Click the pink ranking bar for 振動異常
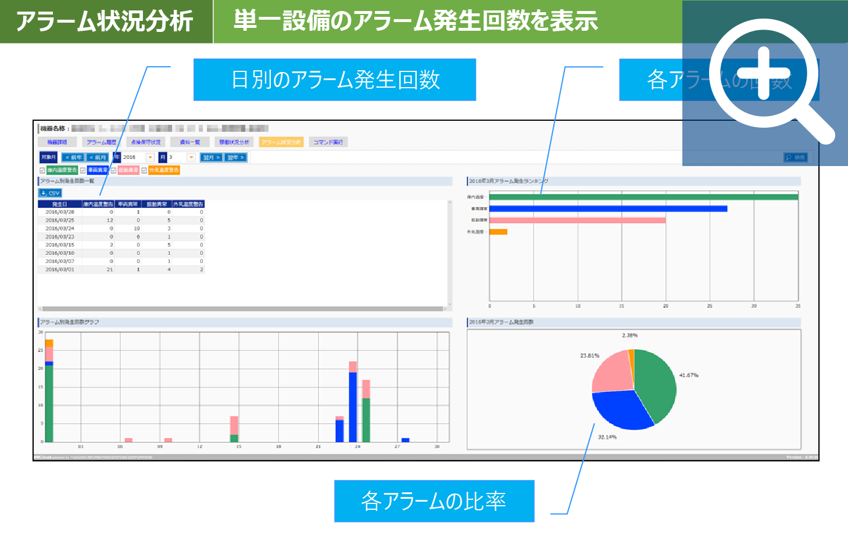The width and height of the screenshot is (848, 533). 577,220
